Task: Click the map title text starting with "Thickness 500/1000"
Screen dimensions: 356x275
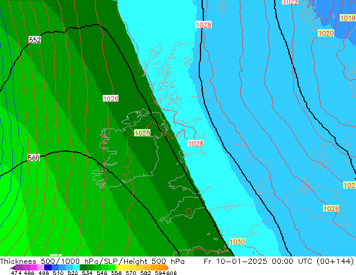Action: point(92,262)
